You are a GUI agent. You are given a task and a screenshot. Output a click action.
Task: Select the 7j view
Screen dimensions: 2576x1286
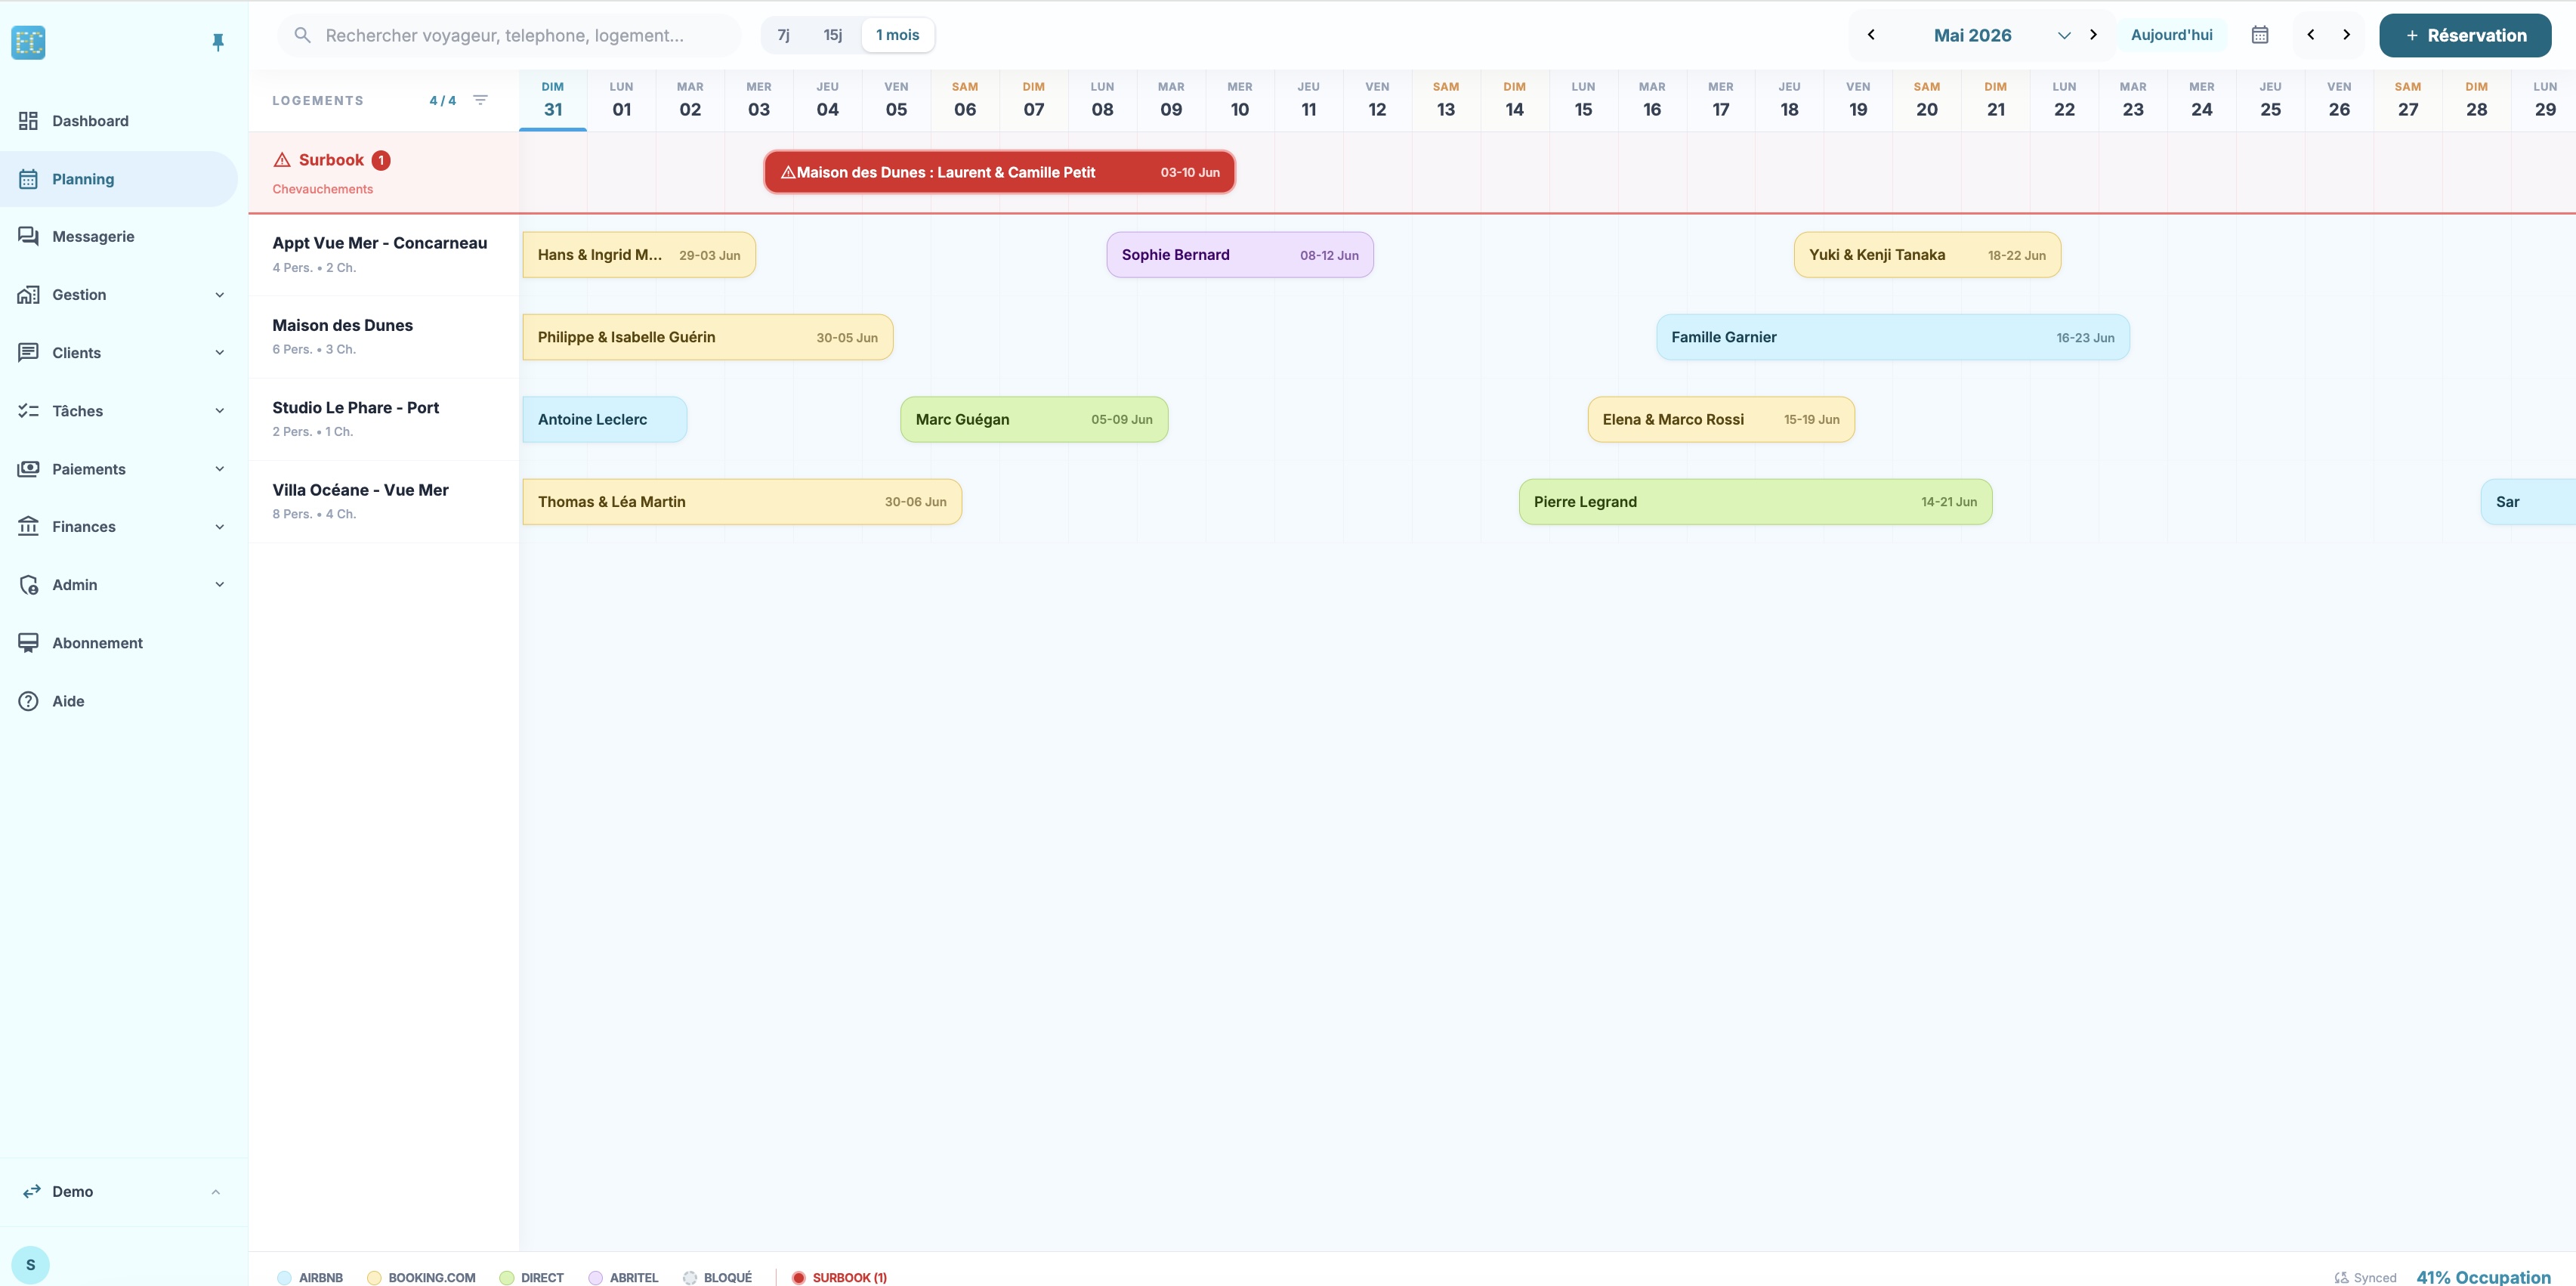[783, 35]
